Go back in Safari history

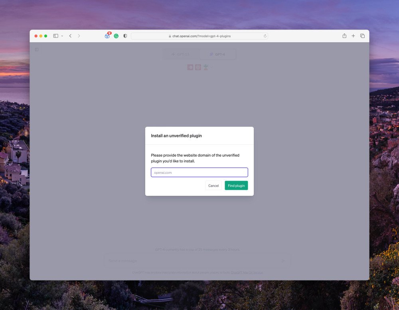tap(71, 36)
